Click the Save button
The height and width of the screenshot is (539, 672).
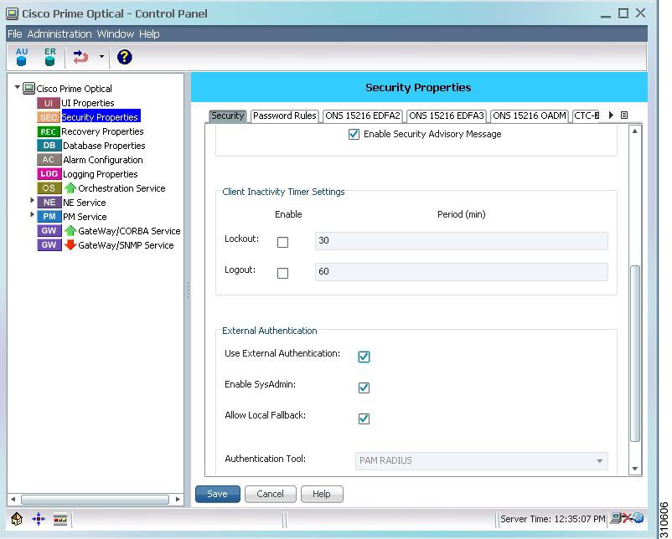[218, 494]
